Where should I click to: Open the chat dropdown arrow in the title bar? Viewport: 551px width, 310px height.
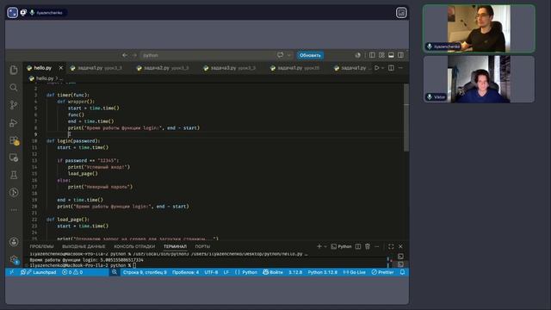pos(289,55)
